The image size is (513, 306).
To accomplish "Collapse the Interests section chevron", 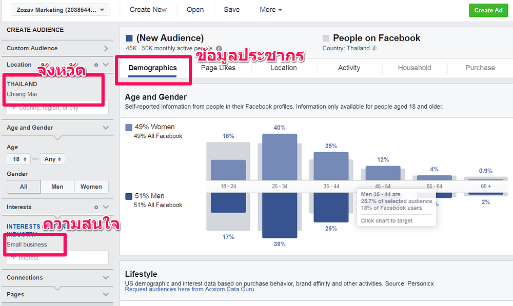I will [106, 207].
